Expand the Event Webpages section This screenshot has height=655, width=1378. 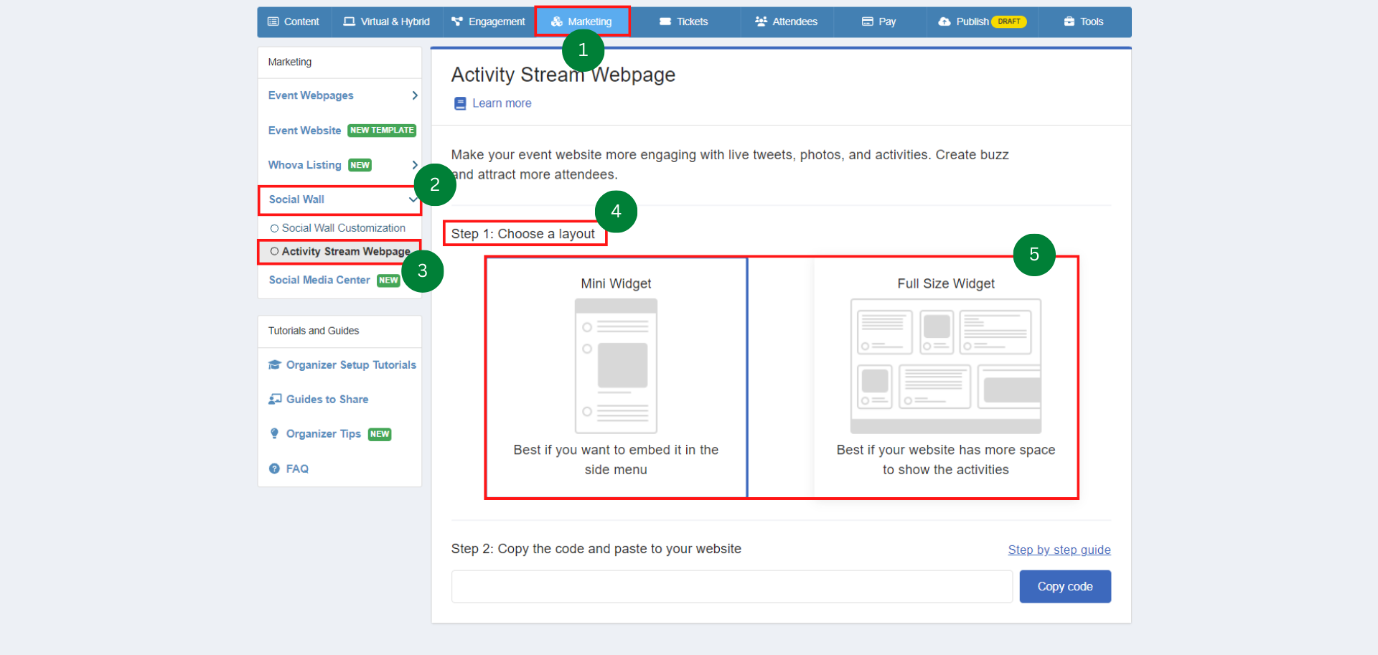point(414,95)
